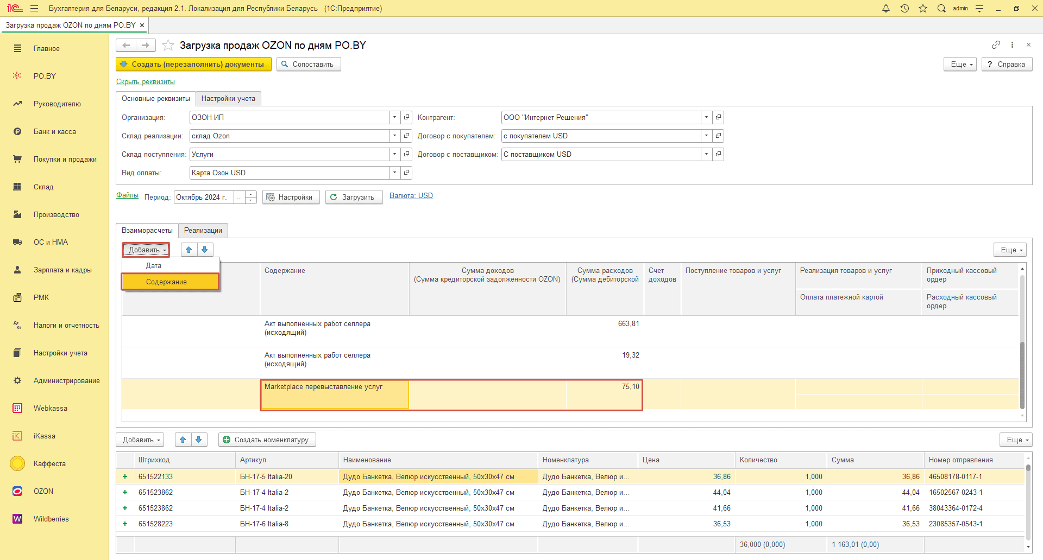Click Создать номенклатуру button

pyautogui.click(x=267, y=440)
